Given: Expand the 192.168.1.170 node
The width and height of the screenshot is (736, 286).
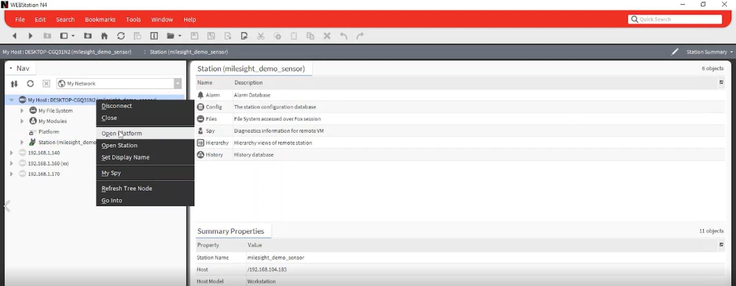Looking at the screenshot, I should pyautogui.click(x=11, y=174).
